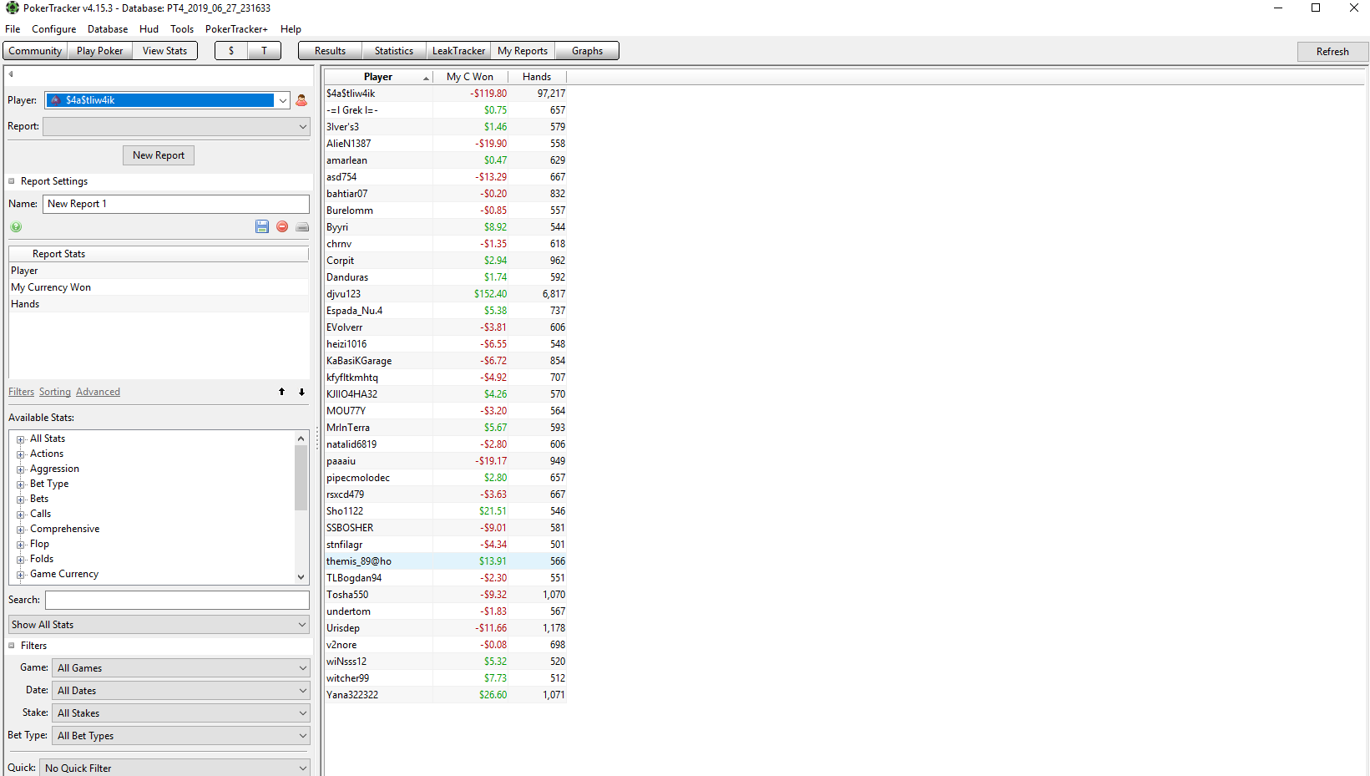The width and height of the screenshot is (1370, 776).
Task: Open the Date filter dropdown
Action: click(x=181, y=691)
